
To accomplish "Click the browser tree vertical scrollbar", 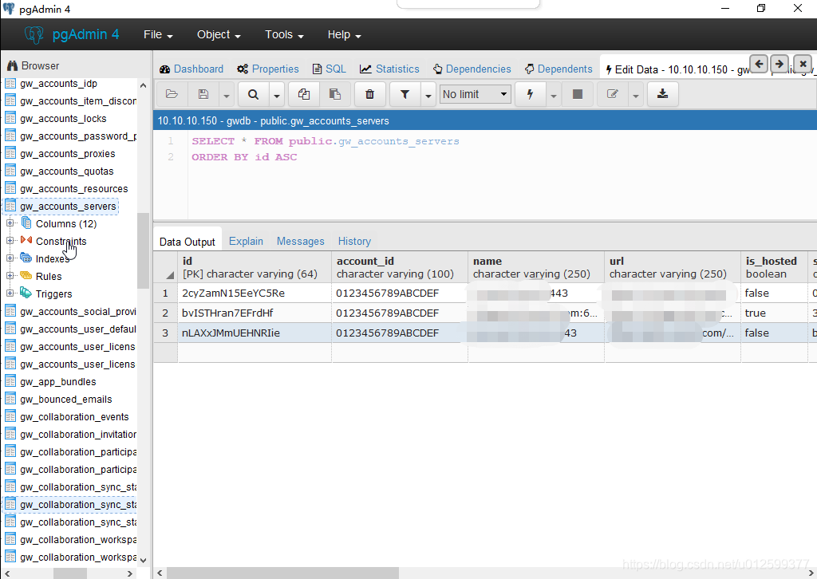I will tap(143, 250).
